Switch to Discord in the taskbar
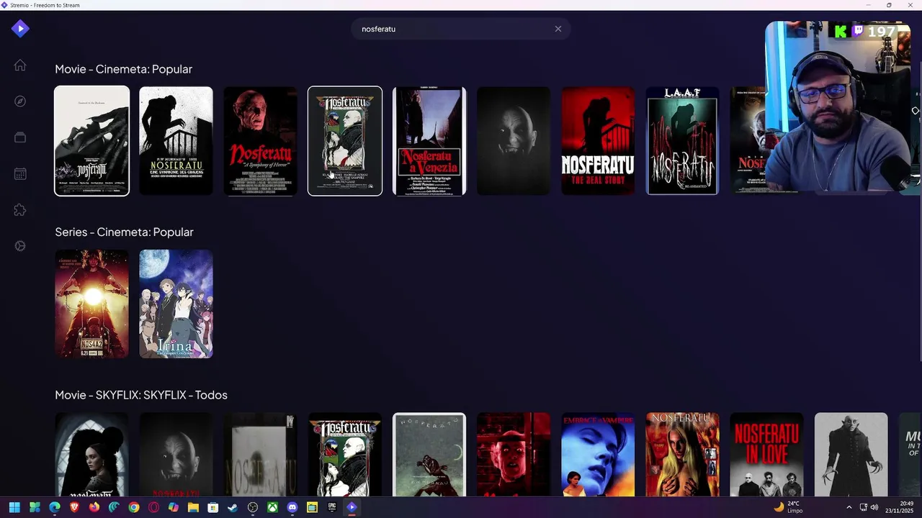922x518 pixels. 292,507
